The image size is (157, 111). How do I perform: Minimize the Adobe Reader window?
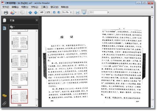(139, 3)
